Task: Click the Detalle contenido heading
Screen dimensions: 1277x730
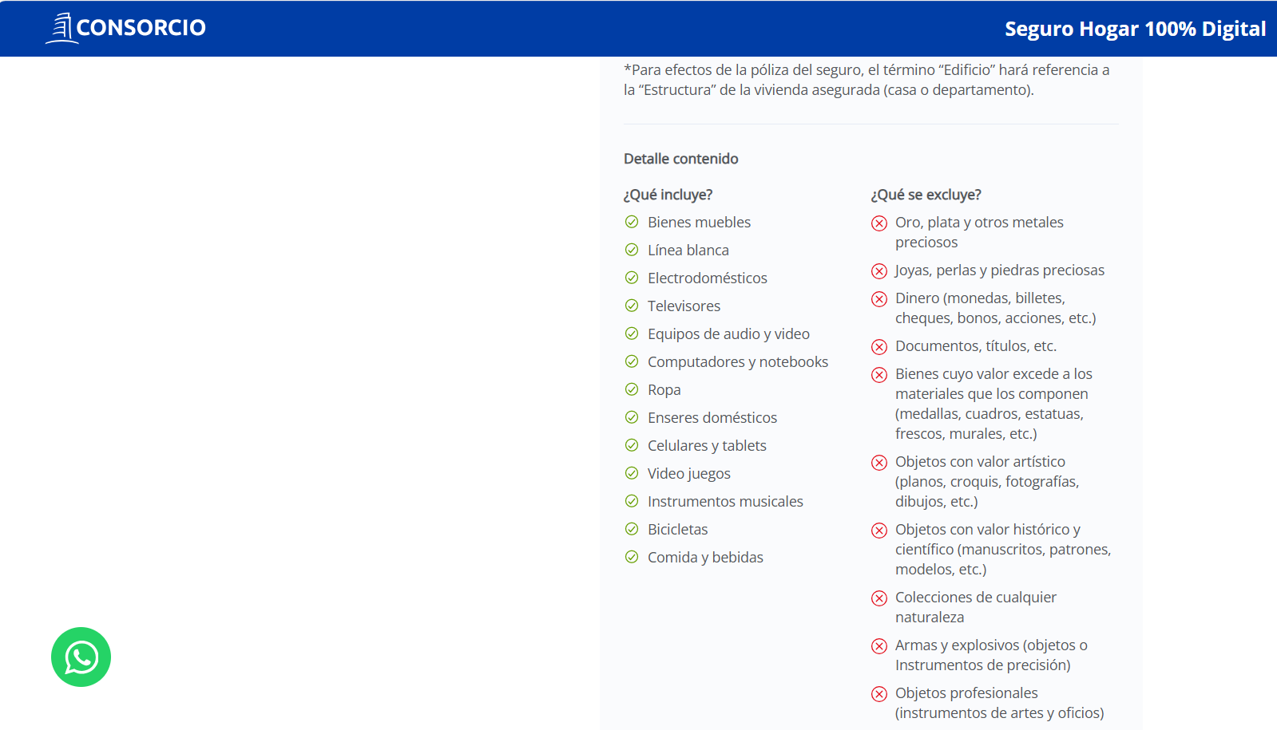Action: click(681, 159)
